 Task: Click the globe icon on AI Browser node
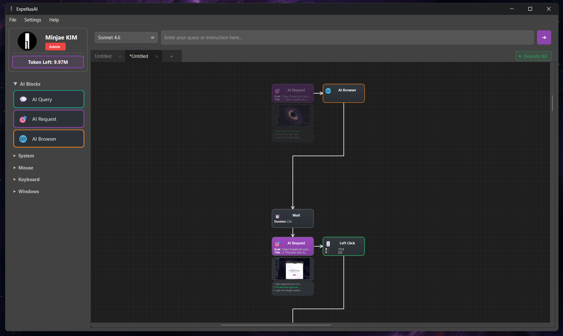pos(328,91)
